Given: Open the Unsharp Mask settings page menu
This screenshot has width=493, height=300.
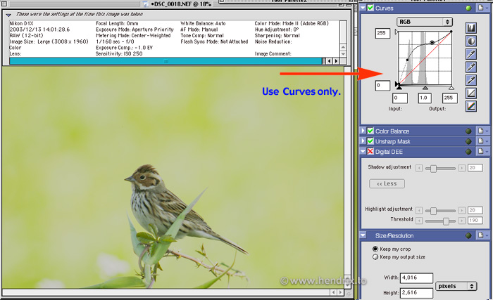Looking at the screenshot, I should (482, 141).
